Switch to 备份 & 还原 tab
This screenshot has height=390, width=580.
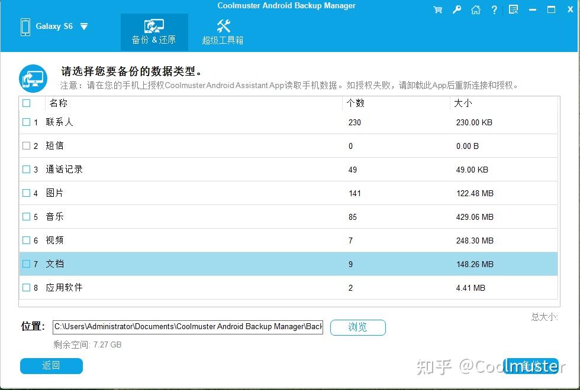point(154,32)
